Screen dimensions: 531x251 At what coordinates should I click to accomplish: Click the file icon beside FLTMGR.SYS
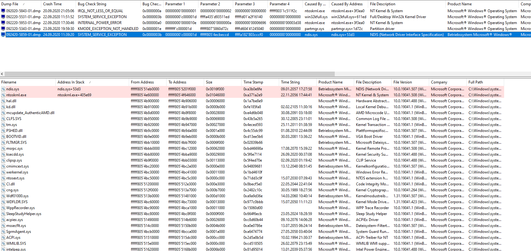click(3, 143)
